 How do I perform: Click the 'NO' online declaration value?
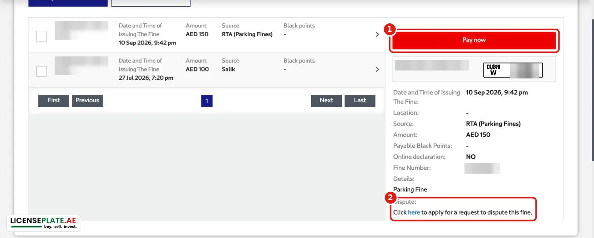pos(471,157)
